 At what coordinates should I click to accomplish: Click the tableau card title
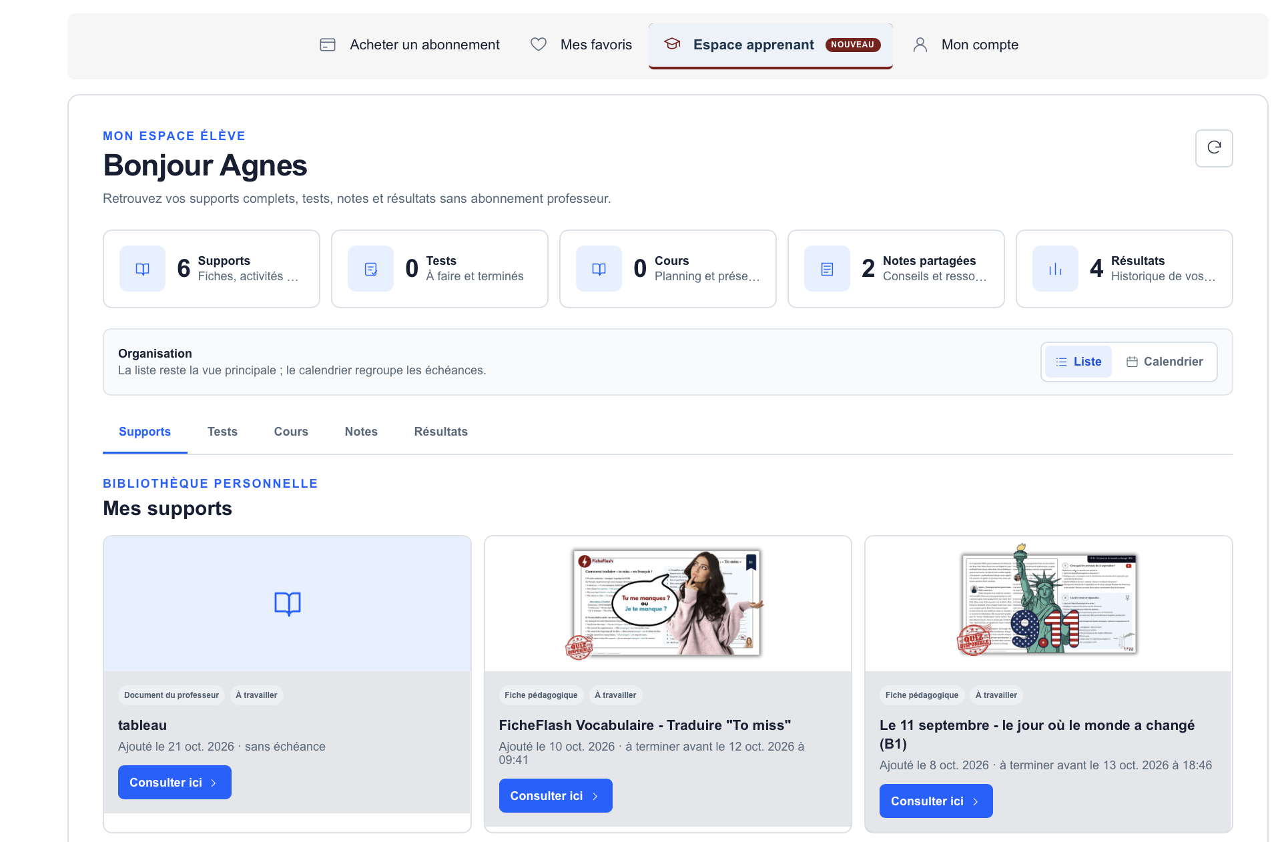click(x=142, y=725)
